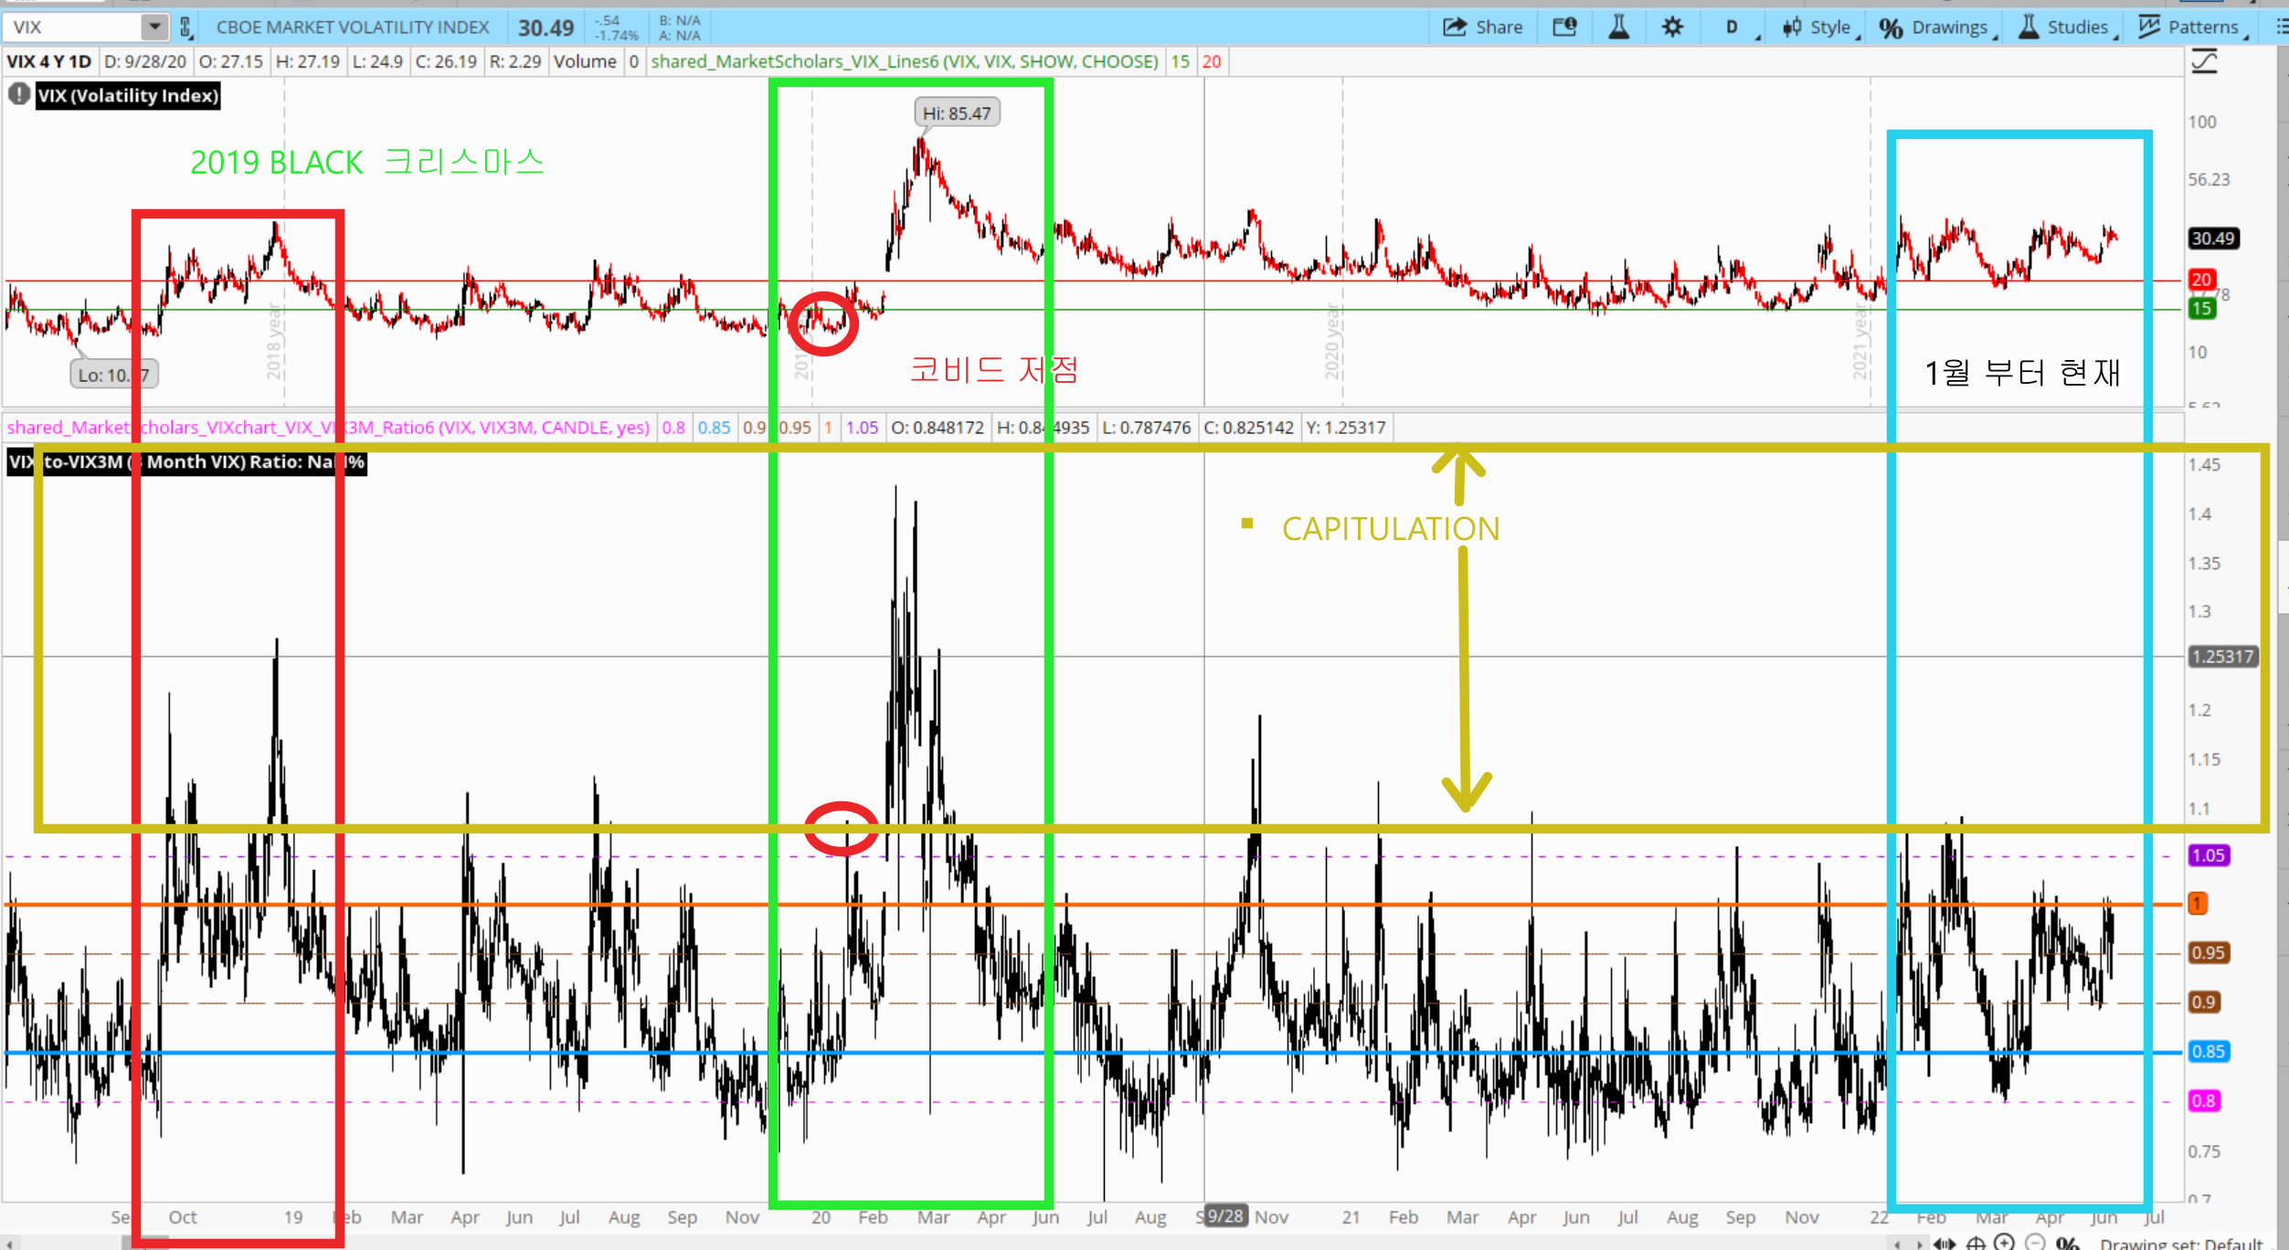
Task: Toggle the price-axis scaling icon at top right
Action: click(x=2205, y=62)
